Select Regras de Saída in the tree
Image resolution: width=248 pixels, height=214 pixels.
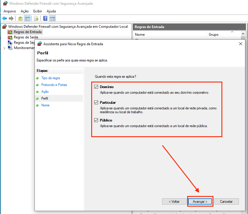point(26,37)
